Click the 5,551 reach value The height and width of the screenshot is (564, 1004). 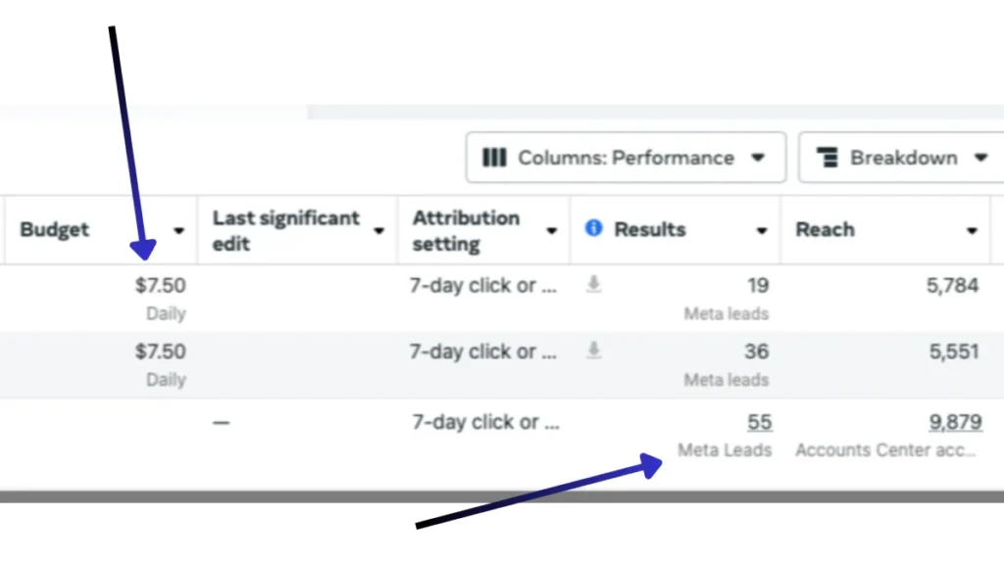pyautogui.click(x=954, y=352)
